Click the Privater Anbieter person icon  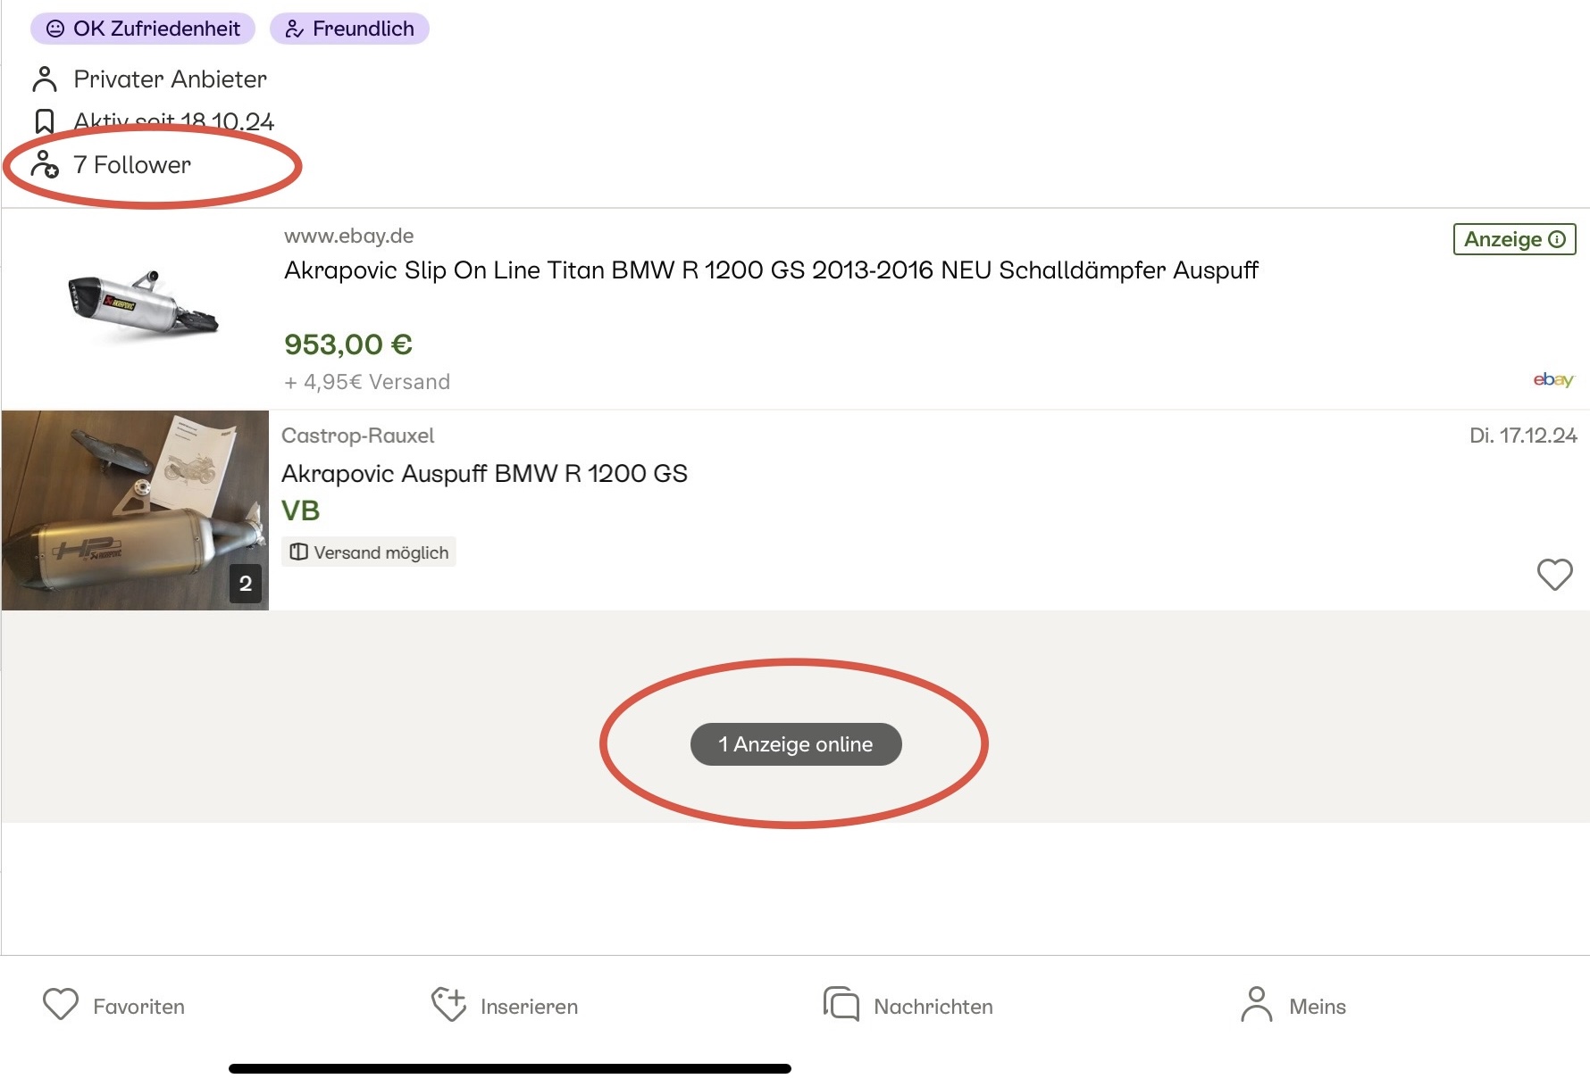click(x=45, y=79)
